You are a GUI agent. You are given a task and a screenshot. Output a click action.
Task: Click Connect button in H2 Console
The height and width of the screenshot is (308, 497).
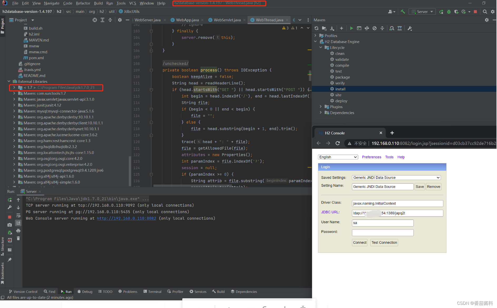pos(360,243)
